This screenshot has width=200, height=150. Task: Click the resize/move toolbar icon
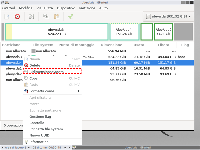pos(31,16)
